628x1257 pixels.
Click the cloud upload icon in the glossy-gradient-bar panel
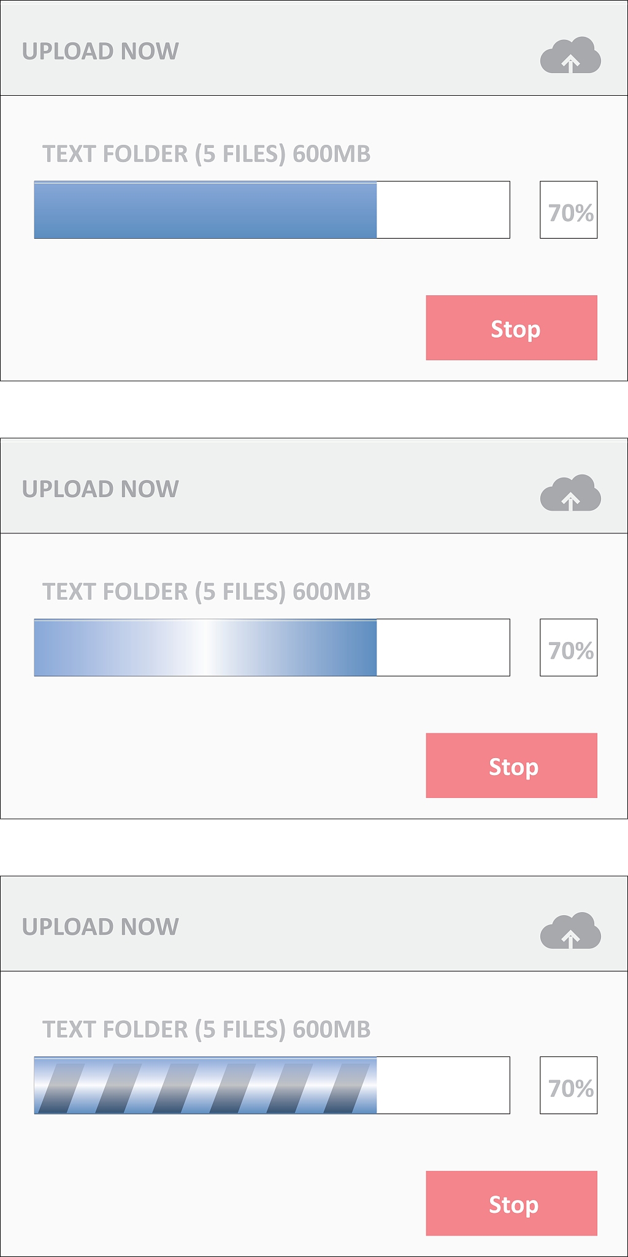click(x=570, y=494)
